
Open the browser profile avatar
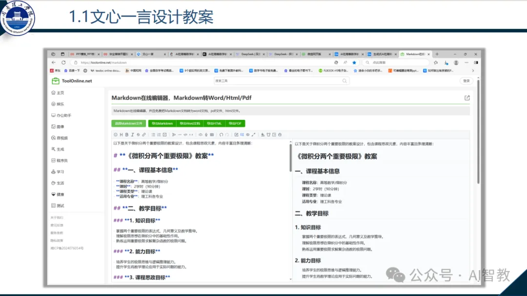[456, 62]
